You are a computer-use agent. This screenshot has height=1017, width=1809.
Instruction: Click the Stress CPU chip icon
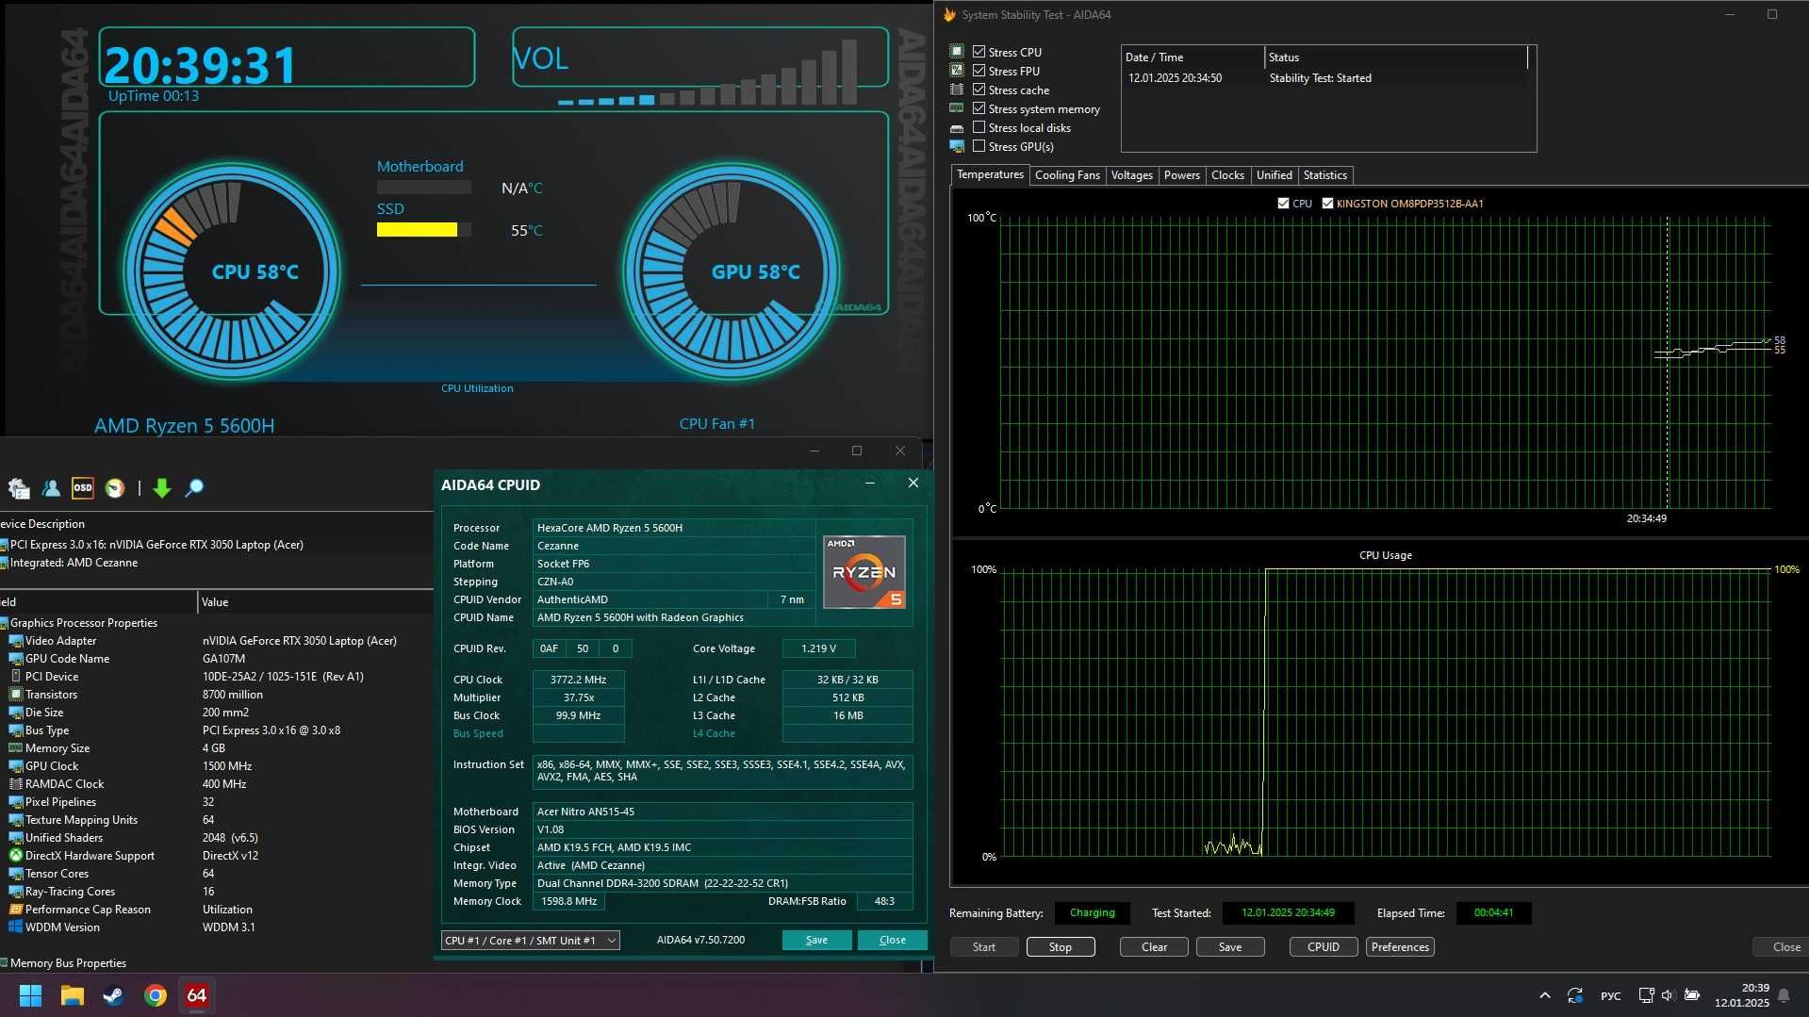[x=957, y=52]
